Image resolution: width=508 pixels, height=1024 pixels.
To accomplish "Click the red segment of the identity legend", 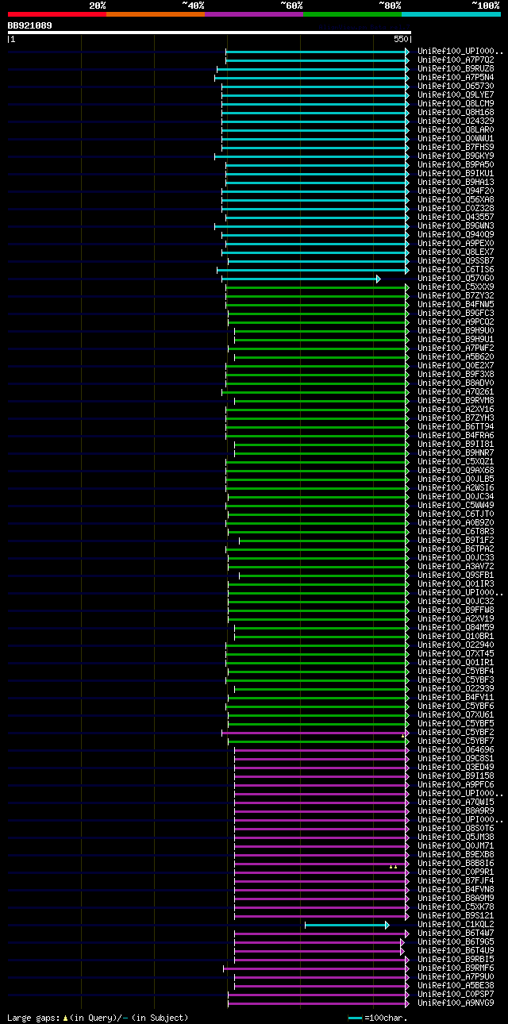I will (x=57, y=13).
